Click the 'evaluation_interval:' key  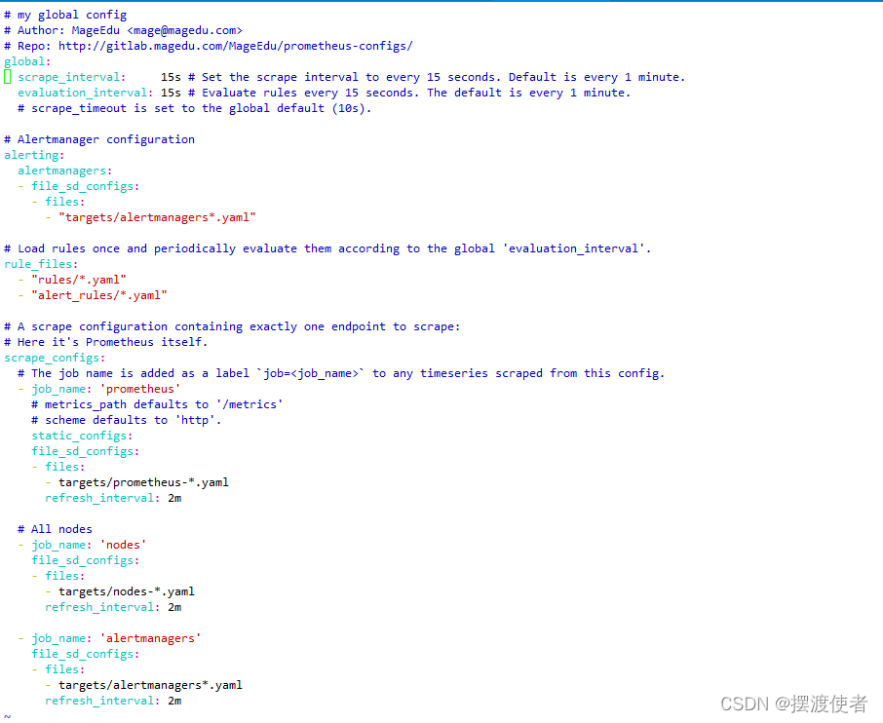(85, 93)
